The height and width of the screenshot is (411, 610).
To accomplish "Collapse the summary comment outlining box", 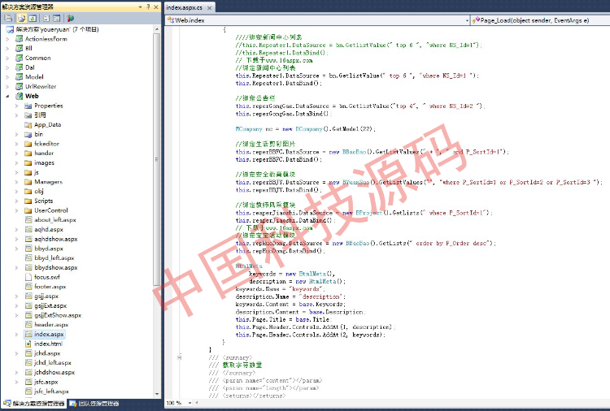I will (x=180, y=357).
